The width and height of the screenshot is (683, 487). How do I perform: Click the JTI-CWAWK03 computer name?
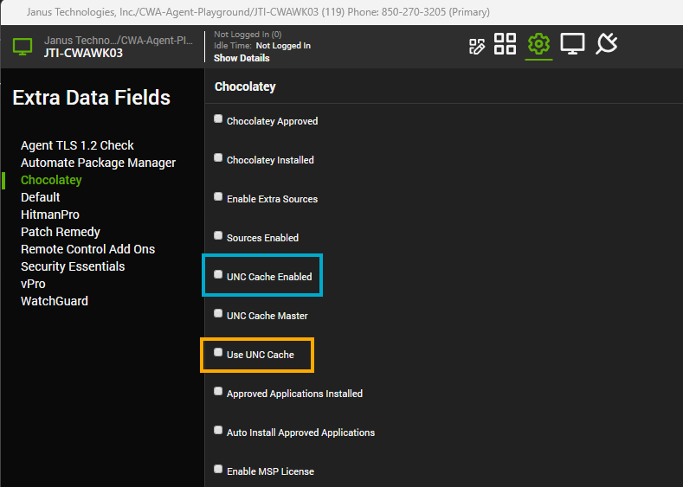pos(83,53)
